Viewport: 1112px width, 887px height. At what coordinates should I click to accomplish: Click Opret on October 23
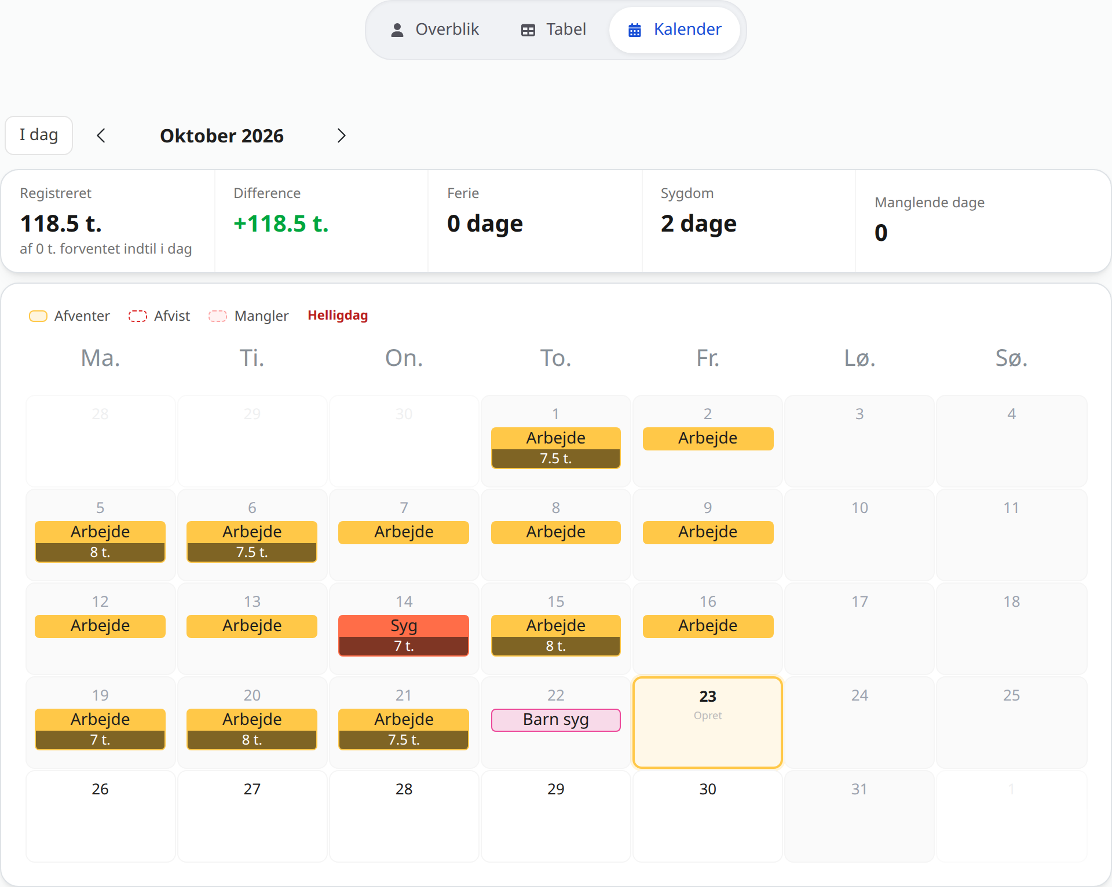[x=708, y=716]
